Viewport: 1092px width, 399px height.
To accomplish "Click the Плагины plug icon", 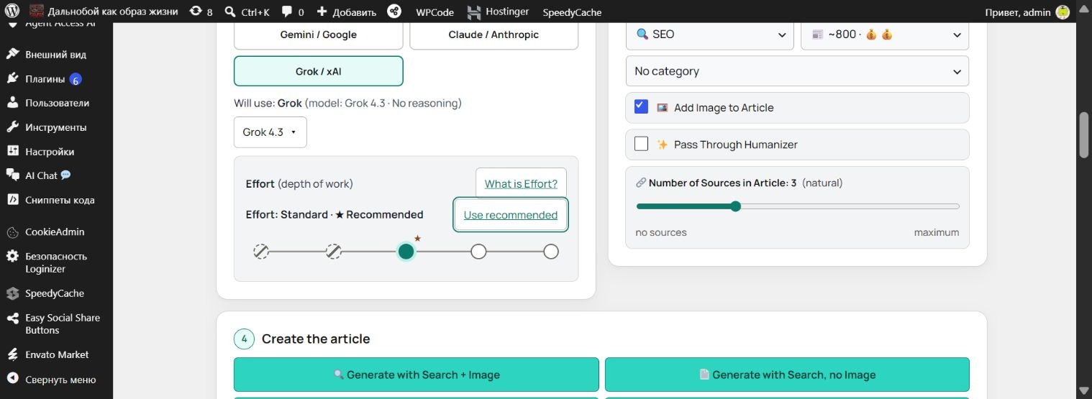I will coord(12,79).
